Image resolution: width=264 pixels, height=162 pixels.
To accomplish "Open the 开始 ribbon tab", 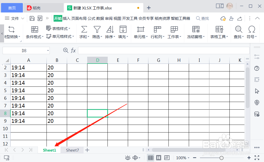I will [58, 18].
